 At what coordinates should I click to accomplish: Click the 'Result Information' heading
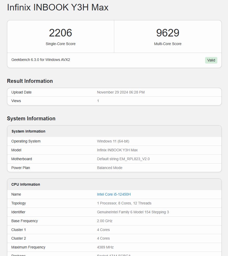tap(30, 81)
